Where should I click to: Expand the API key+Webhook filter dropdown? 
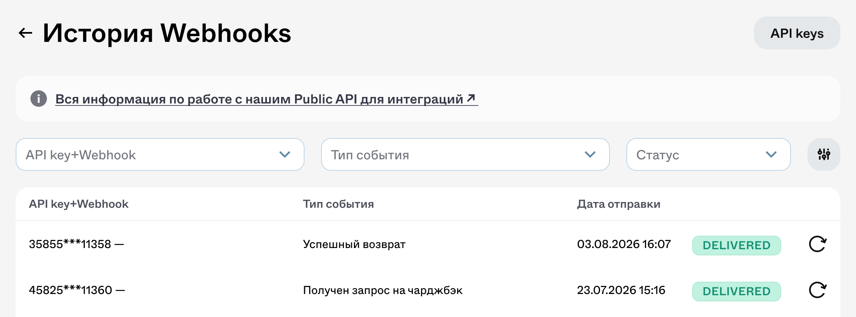pyautogui.click(x=160, y=154)
